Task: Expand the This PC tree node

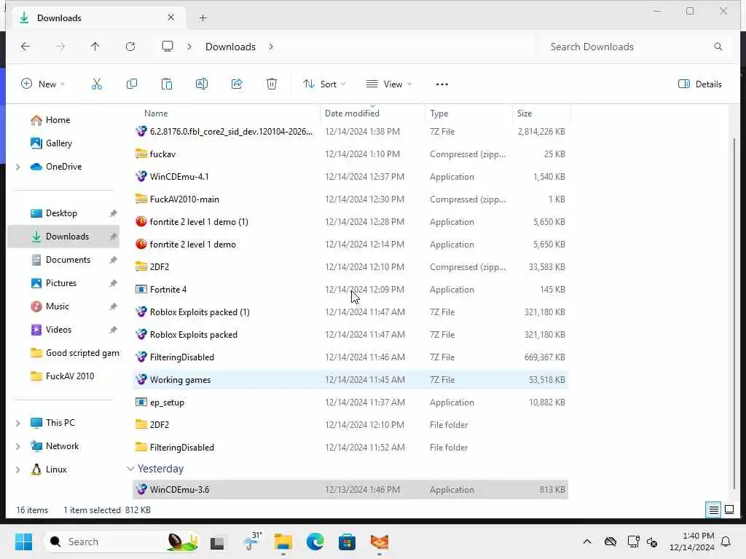Action: click(18, 423)
